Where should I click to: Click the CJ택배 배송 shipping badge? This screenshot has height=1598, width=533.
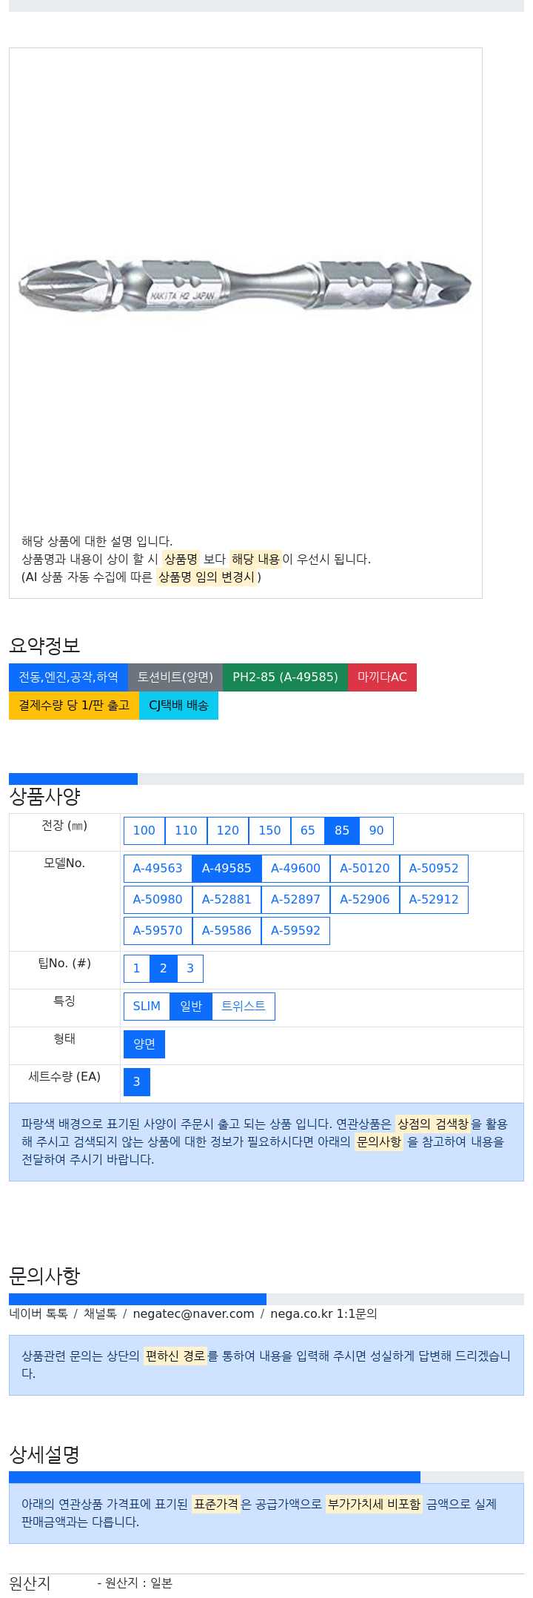point(178,706)
